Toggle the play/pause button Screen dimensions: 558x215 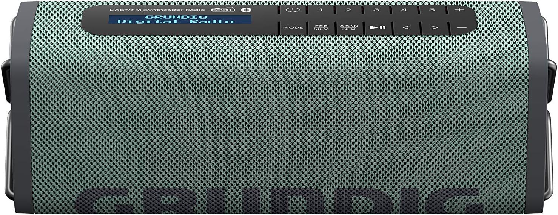click(377, 27)
